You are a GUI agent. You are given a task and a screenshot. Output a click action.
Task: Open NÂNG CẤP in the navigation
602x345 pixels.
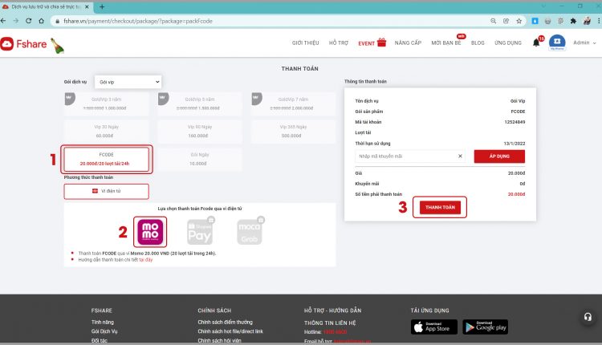(x=408, y=43)
